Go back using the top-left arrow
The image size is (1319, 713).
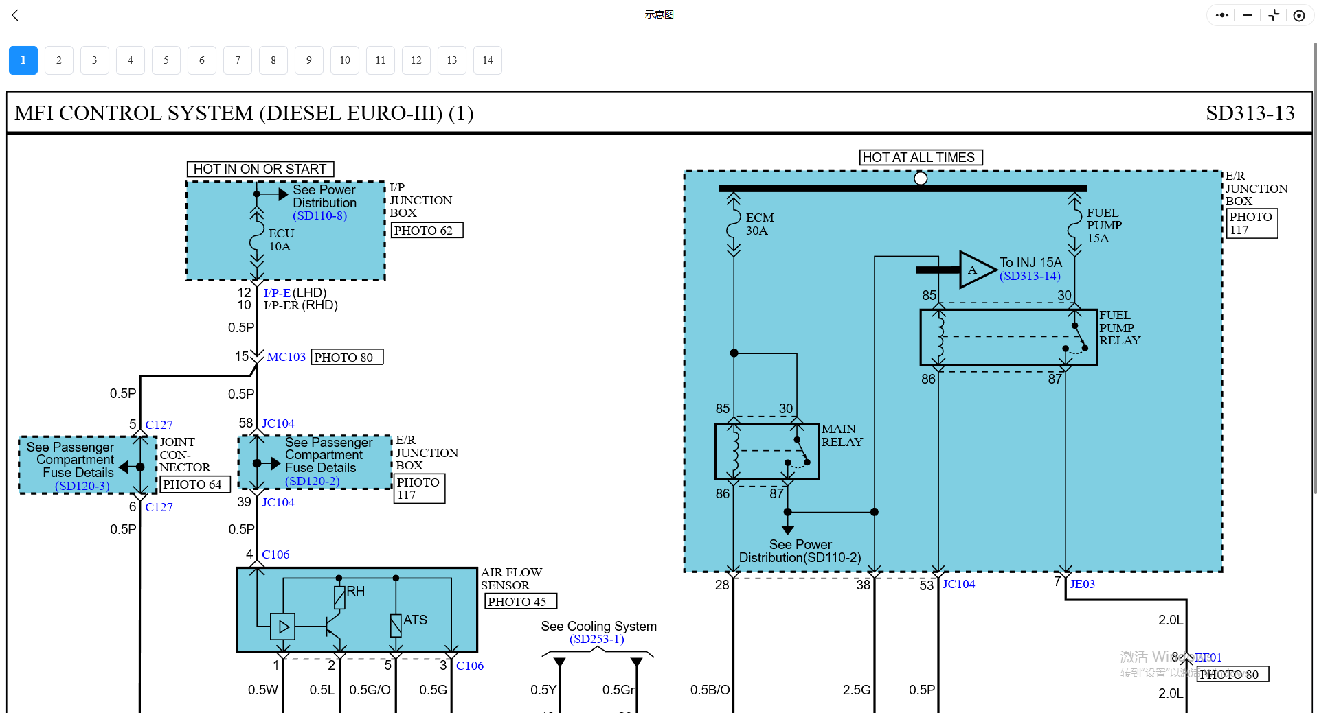tap(15, 15)
